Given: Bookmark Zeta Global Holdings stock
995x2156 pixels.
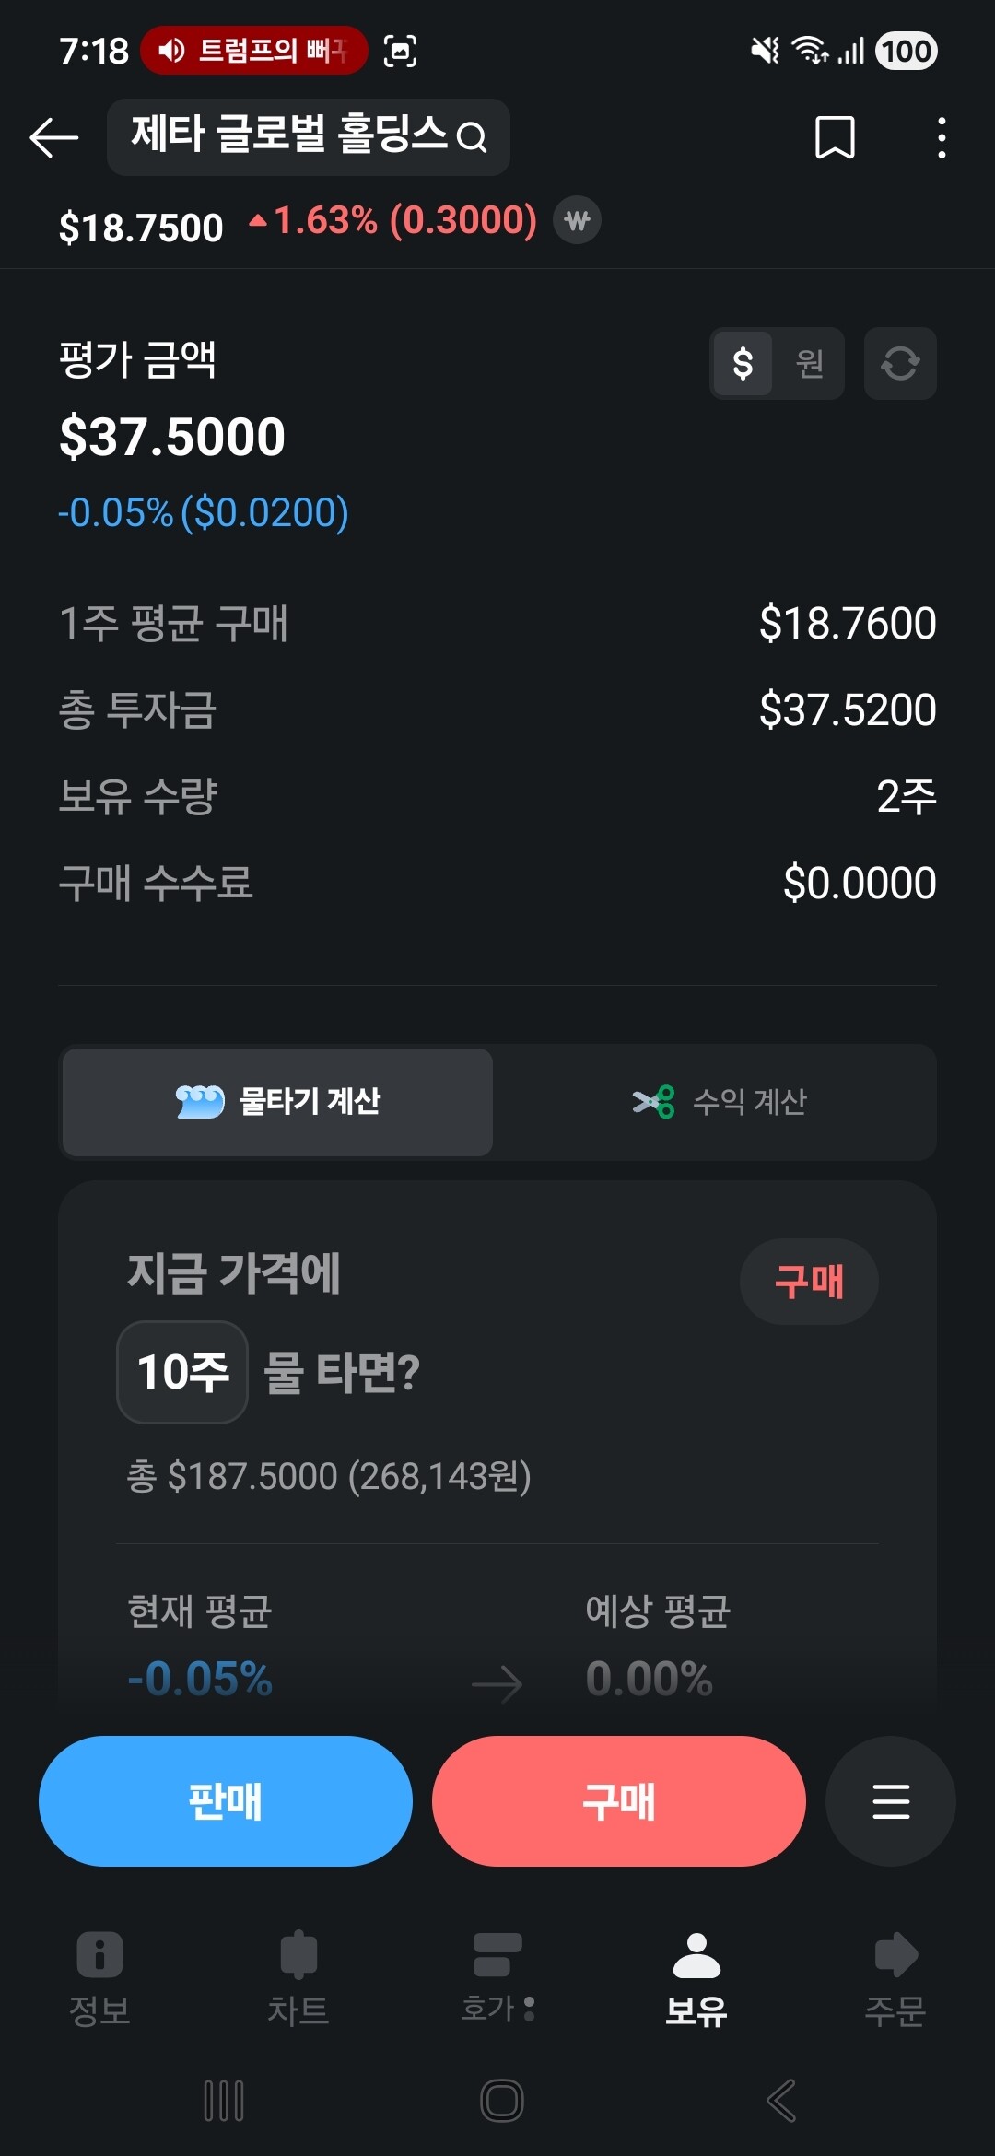Looking at the screenshot, I should click(835, 138).
